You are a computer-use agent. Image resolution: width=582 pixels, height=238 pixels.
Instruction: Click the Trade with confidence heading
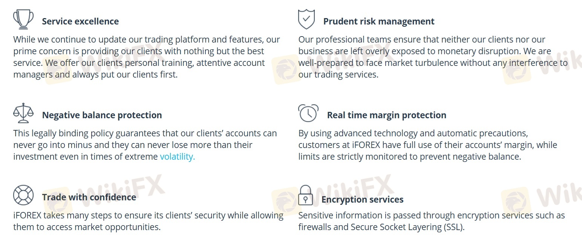[x=89, y=197]
